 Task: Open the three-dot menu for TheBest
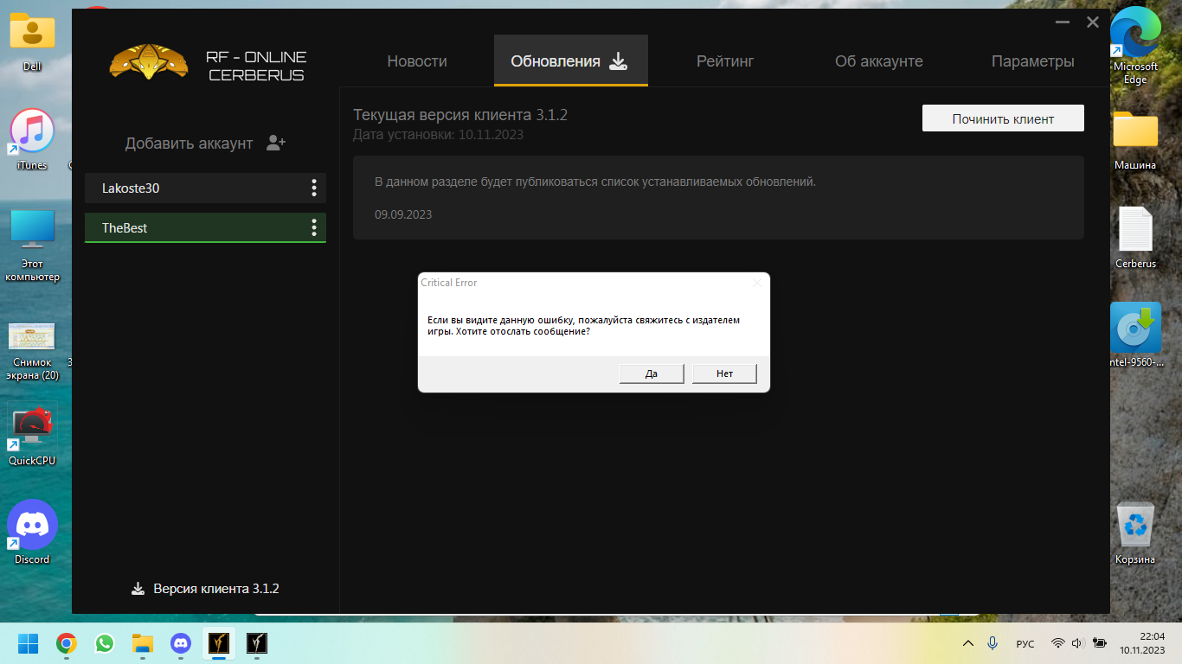313,227
